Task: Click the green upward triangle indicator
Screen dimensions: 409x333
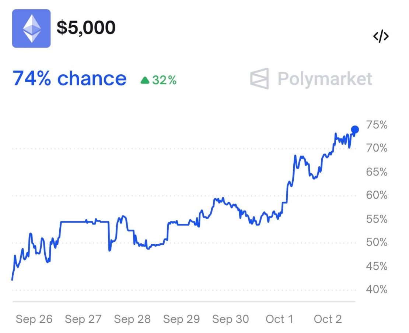Action: (146, 79)
